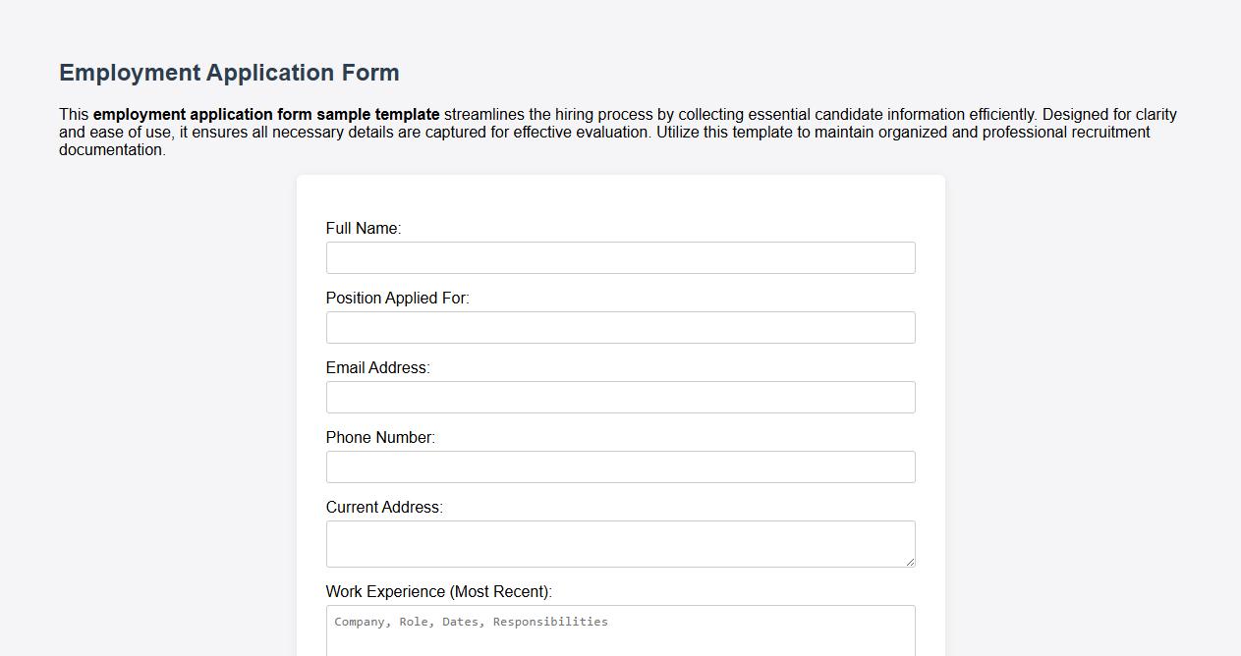The width and height of the screenshot is (1241, 656).
Task: Click inside the Full Name input field
Action: pyautogui.click(x=620, y=257)
